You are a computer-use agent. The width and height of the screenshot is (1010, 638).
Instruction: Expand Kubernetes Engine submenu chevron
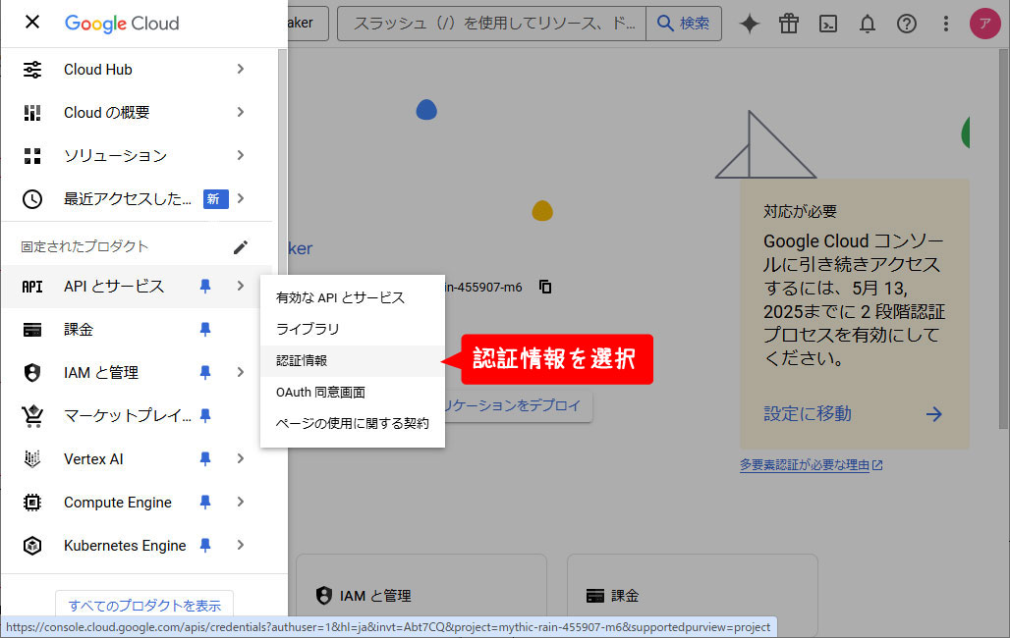(241, 545)
